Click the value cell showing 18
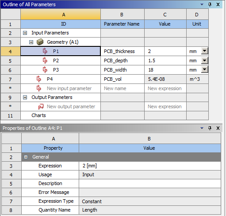This screenshot has width=226, height=216. pos(165,70)
